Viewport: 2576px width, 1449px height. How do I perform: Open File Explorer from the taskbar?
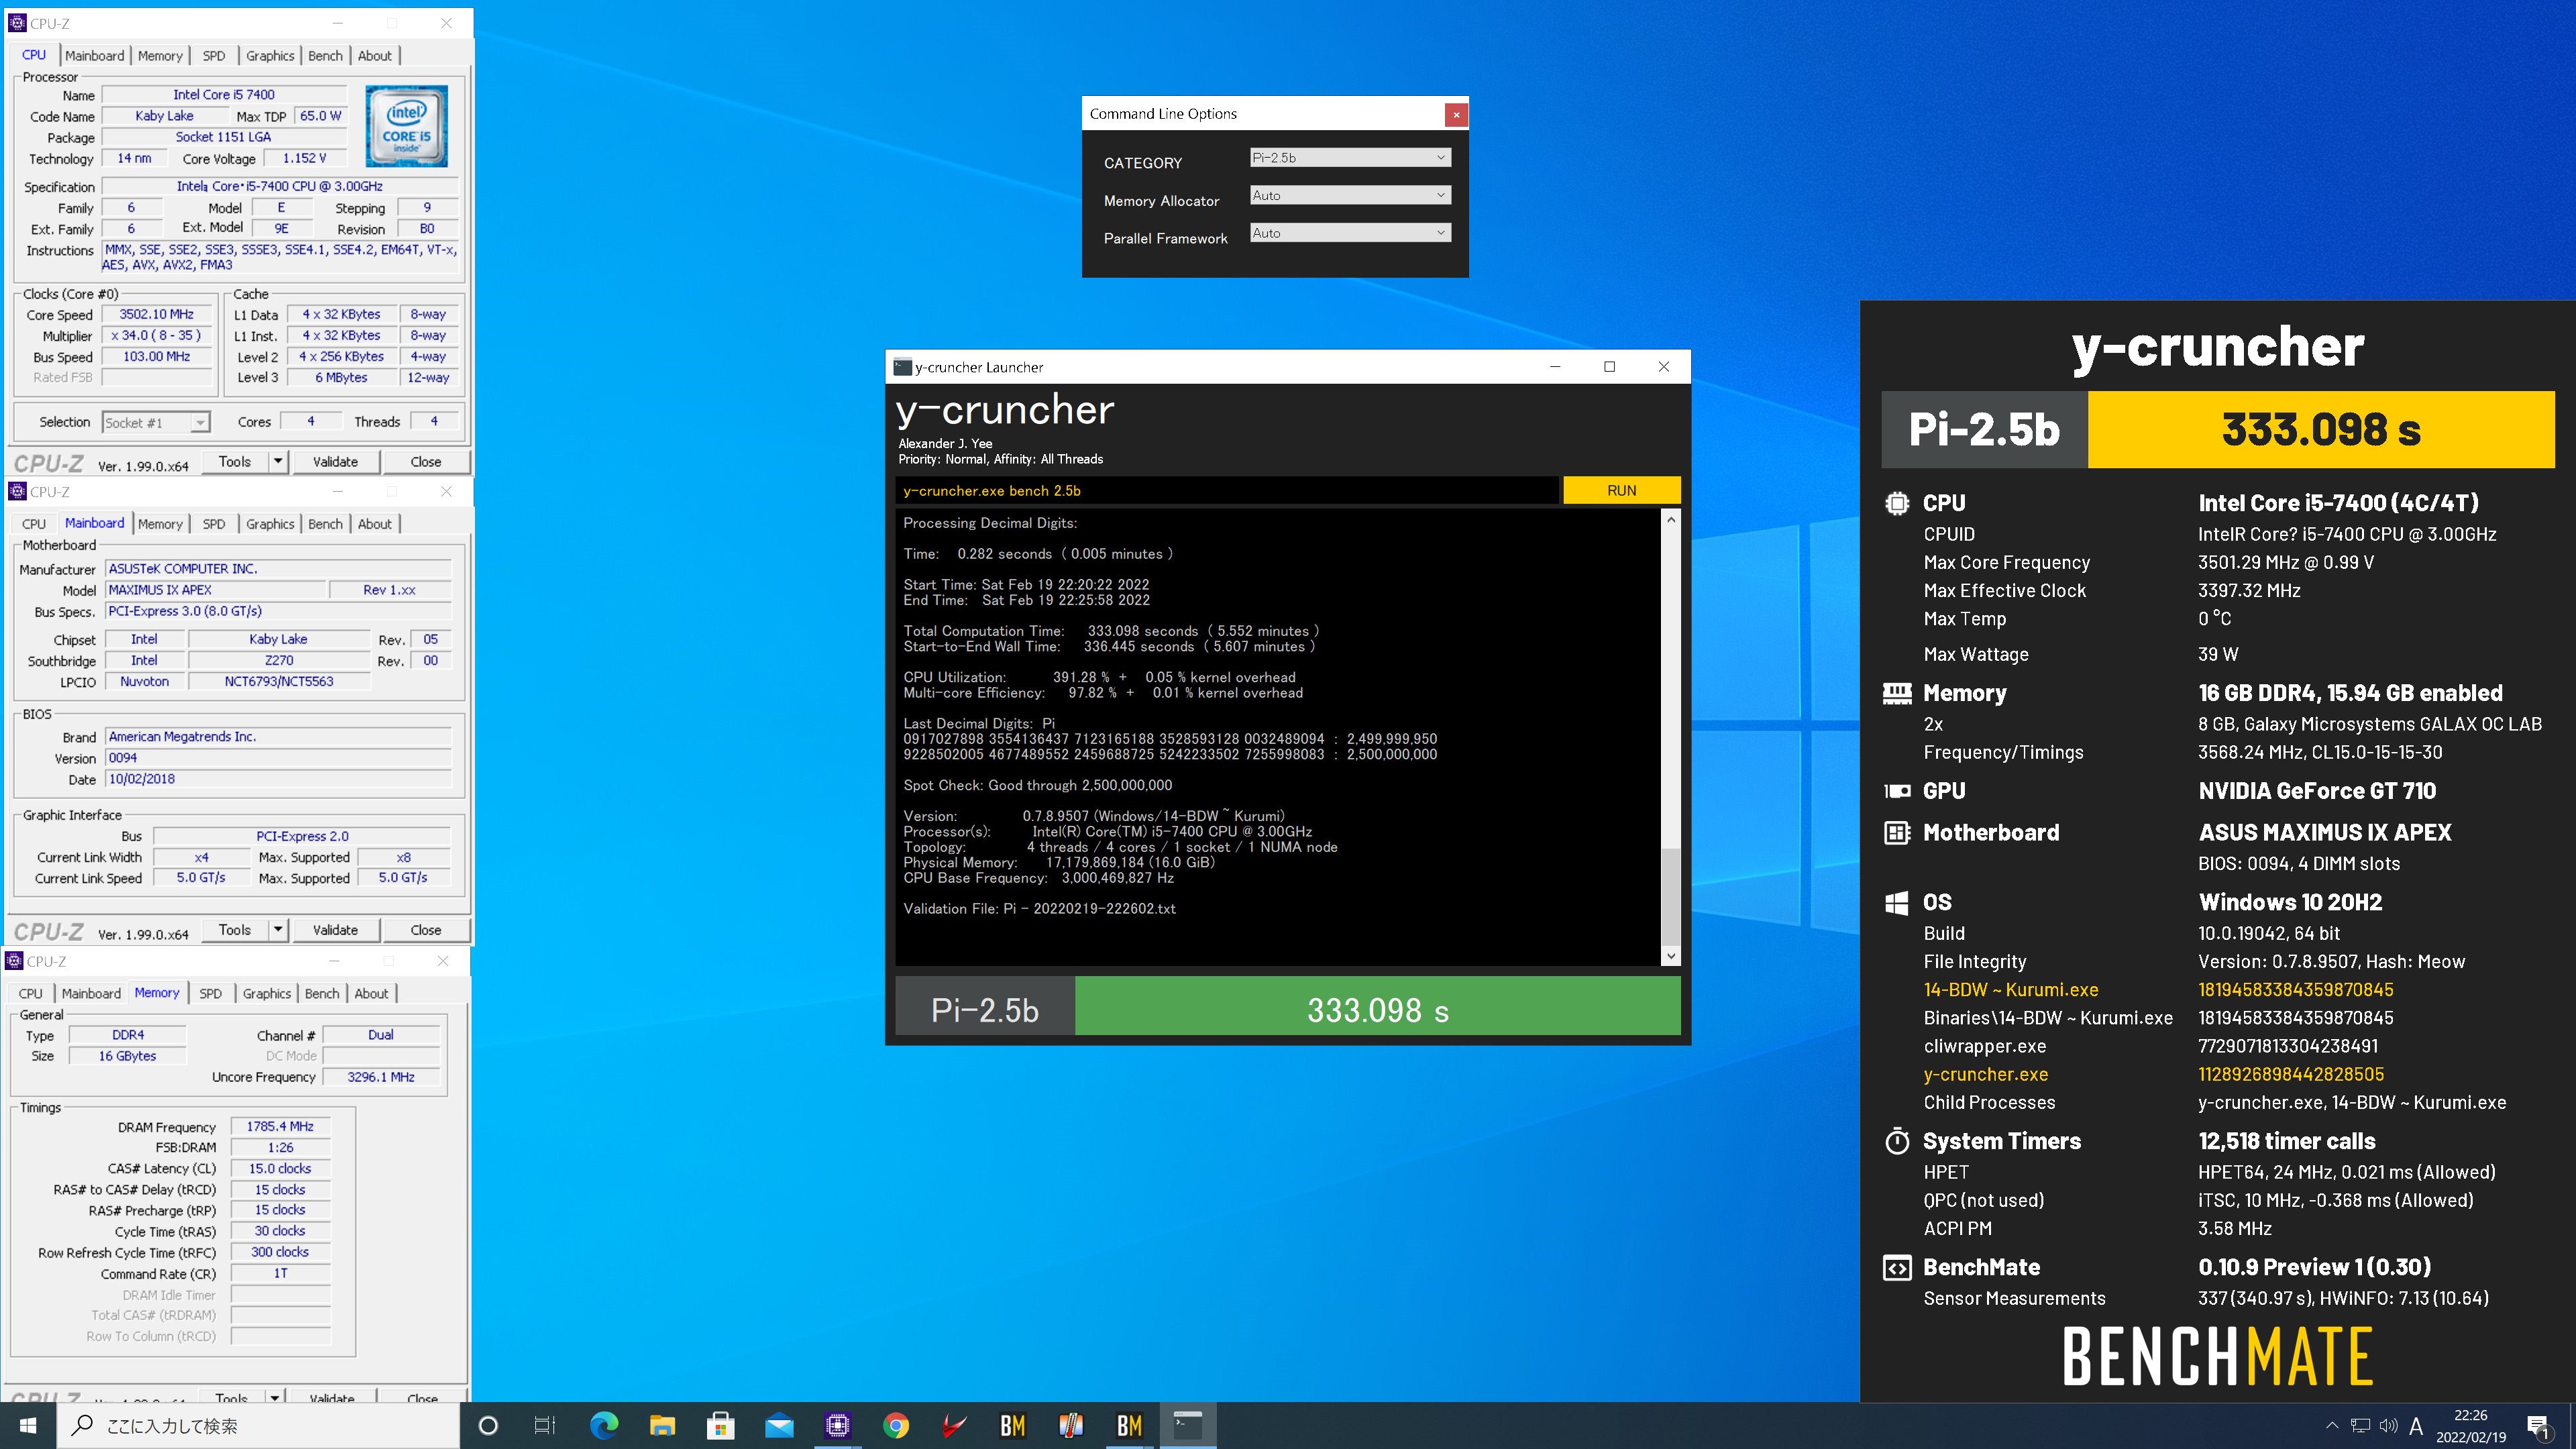pos(662,1425)
